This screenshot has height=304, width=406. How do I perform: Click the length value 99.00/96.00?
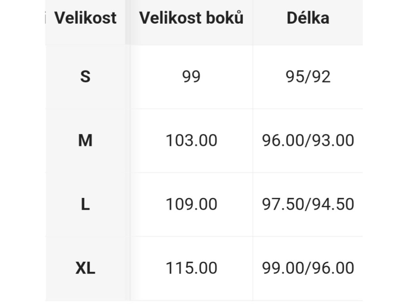pos(308,268)
